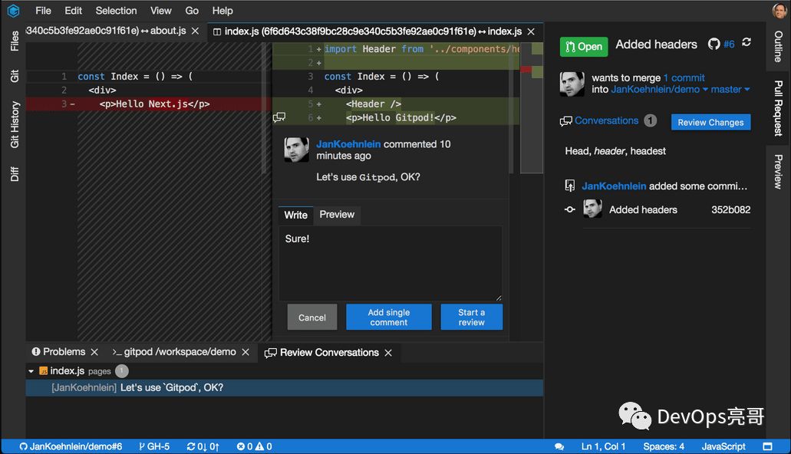Screen dimensions: 791x454
Task: Click the commits pushed icon in timeline
Action: pos(569,186)
